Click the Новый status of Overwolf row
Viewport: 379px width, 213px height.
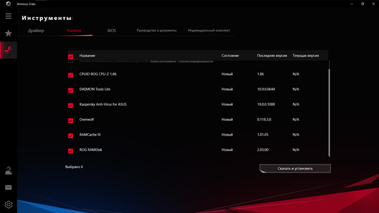227,119
